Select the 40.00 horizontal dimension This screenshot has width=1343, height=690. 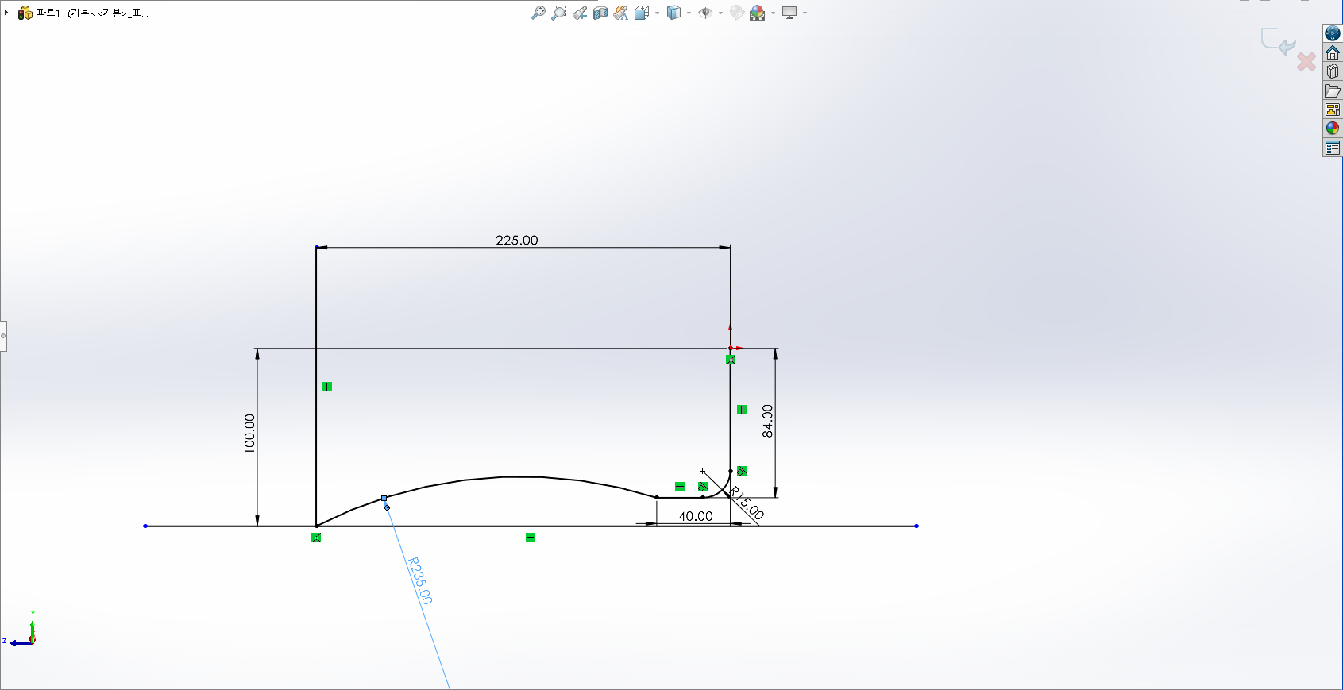pyautogui.click(x=696, y=516)
